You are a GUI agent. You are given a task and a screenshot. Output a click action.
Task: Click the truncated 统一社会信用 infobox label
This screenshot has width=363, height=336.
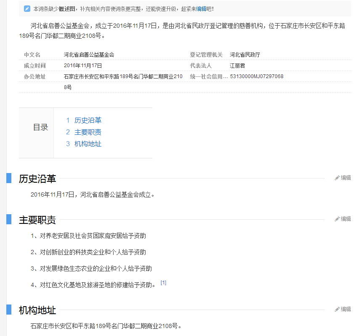coord(209,76)
